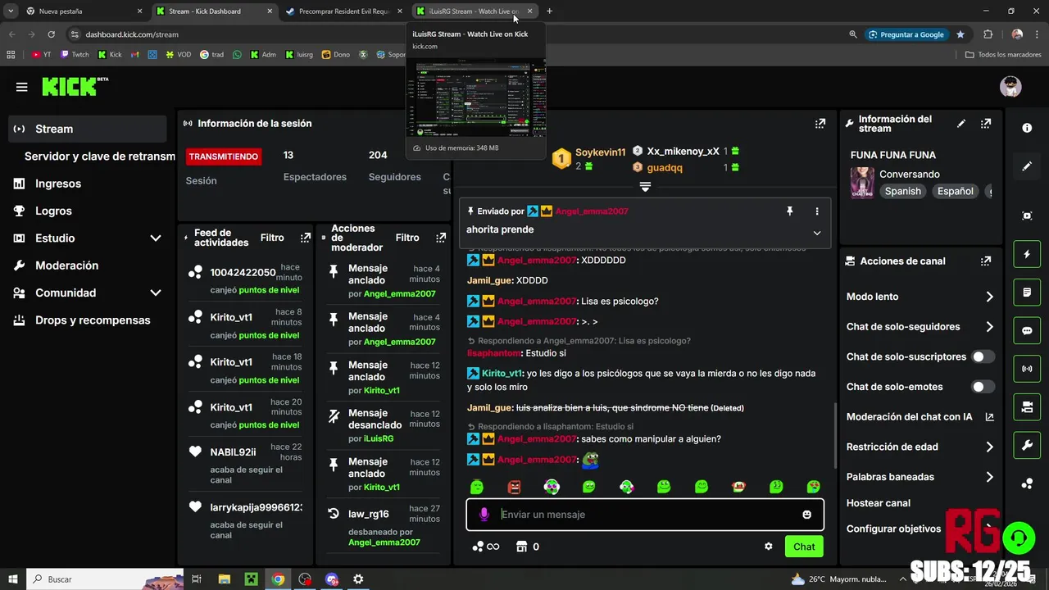This screenshot has width=1049, height=590.
Task: Expand the pinned message with its chevron
Action: click(817, 233)
